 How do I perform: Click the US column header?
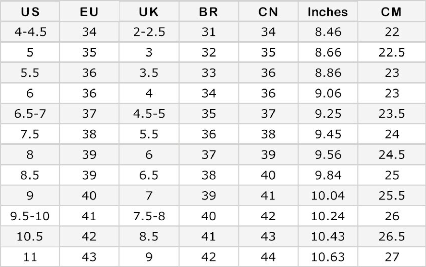(30, 12)
